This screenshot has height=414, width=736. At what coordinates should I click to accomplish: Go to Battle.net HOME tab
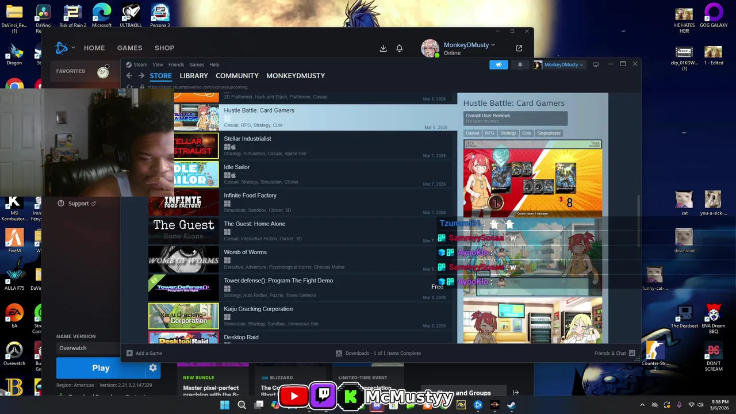[x=94, y=48]
